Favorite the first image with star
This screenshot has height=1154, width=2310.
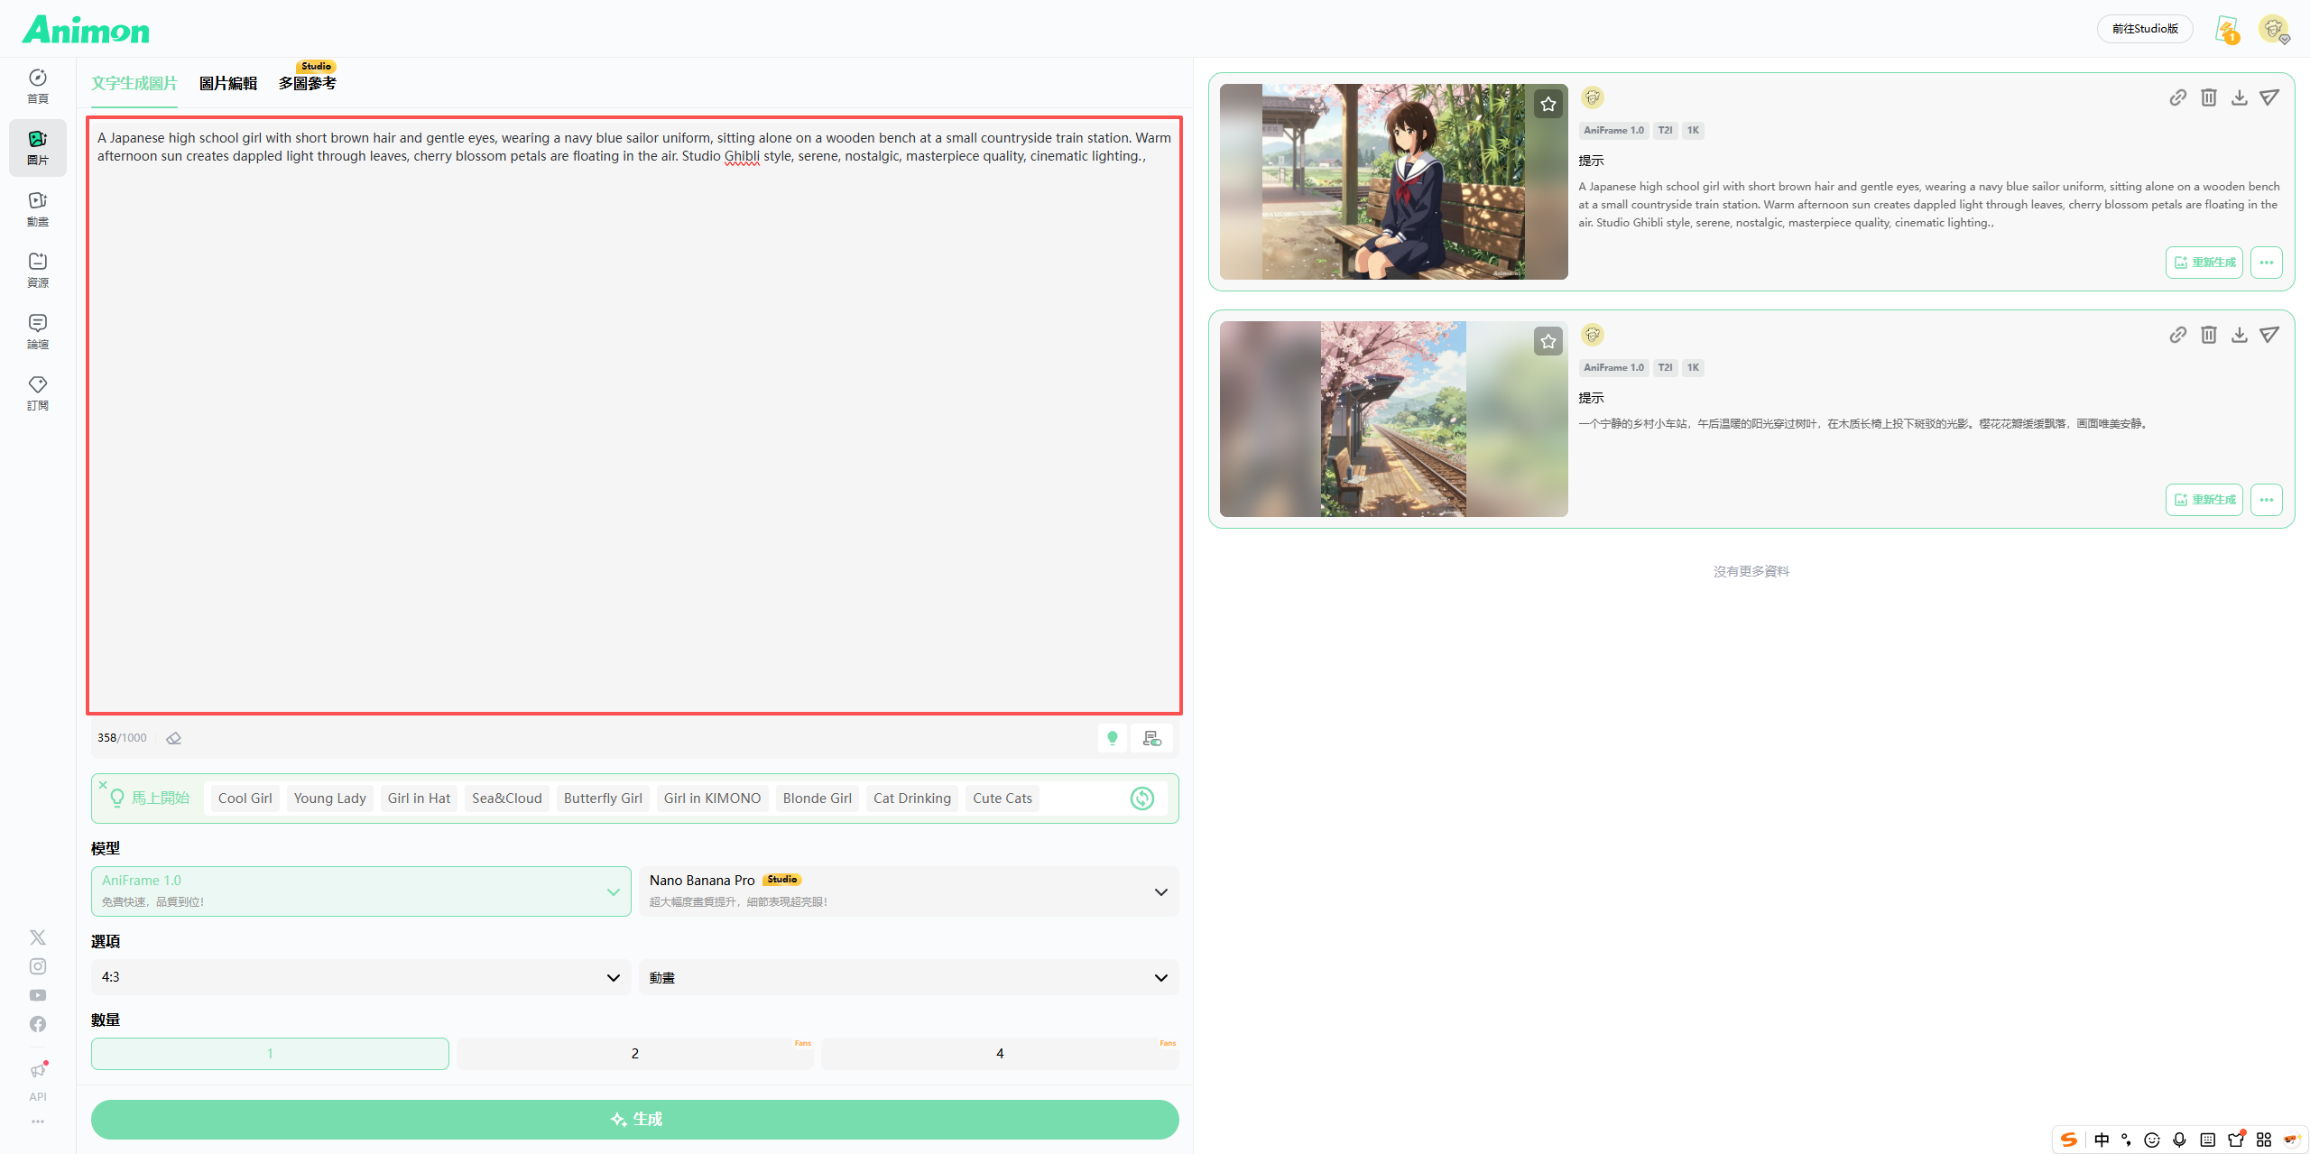click(x=1548, y=105)
